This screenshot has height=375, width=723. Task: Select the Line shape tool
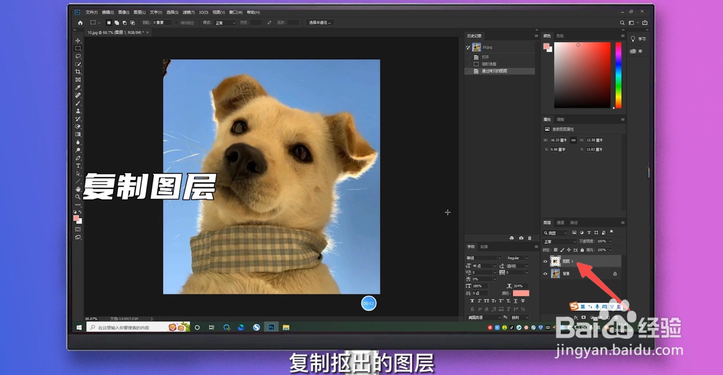tap(78, 181)
